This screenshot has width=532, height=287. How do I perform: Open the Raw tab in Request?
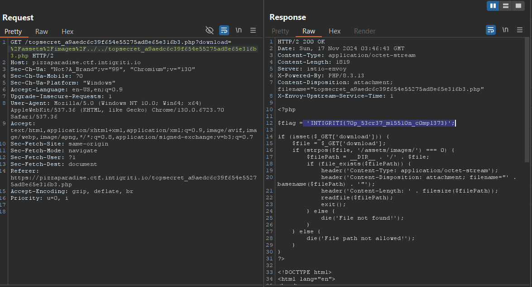(42, 32)
